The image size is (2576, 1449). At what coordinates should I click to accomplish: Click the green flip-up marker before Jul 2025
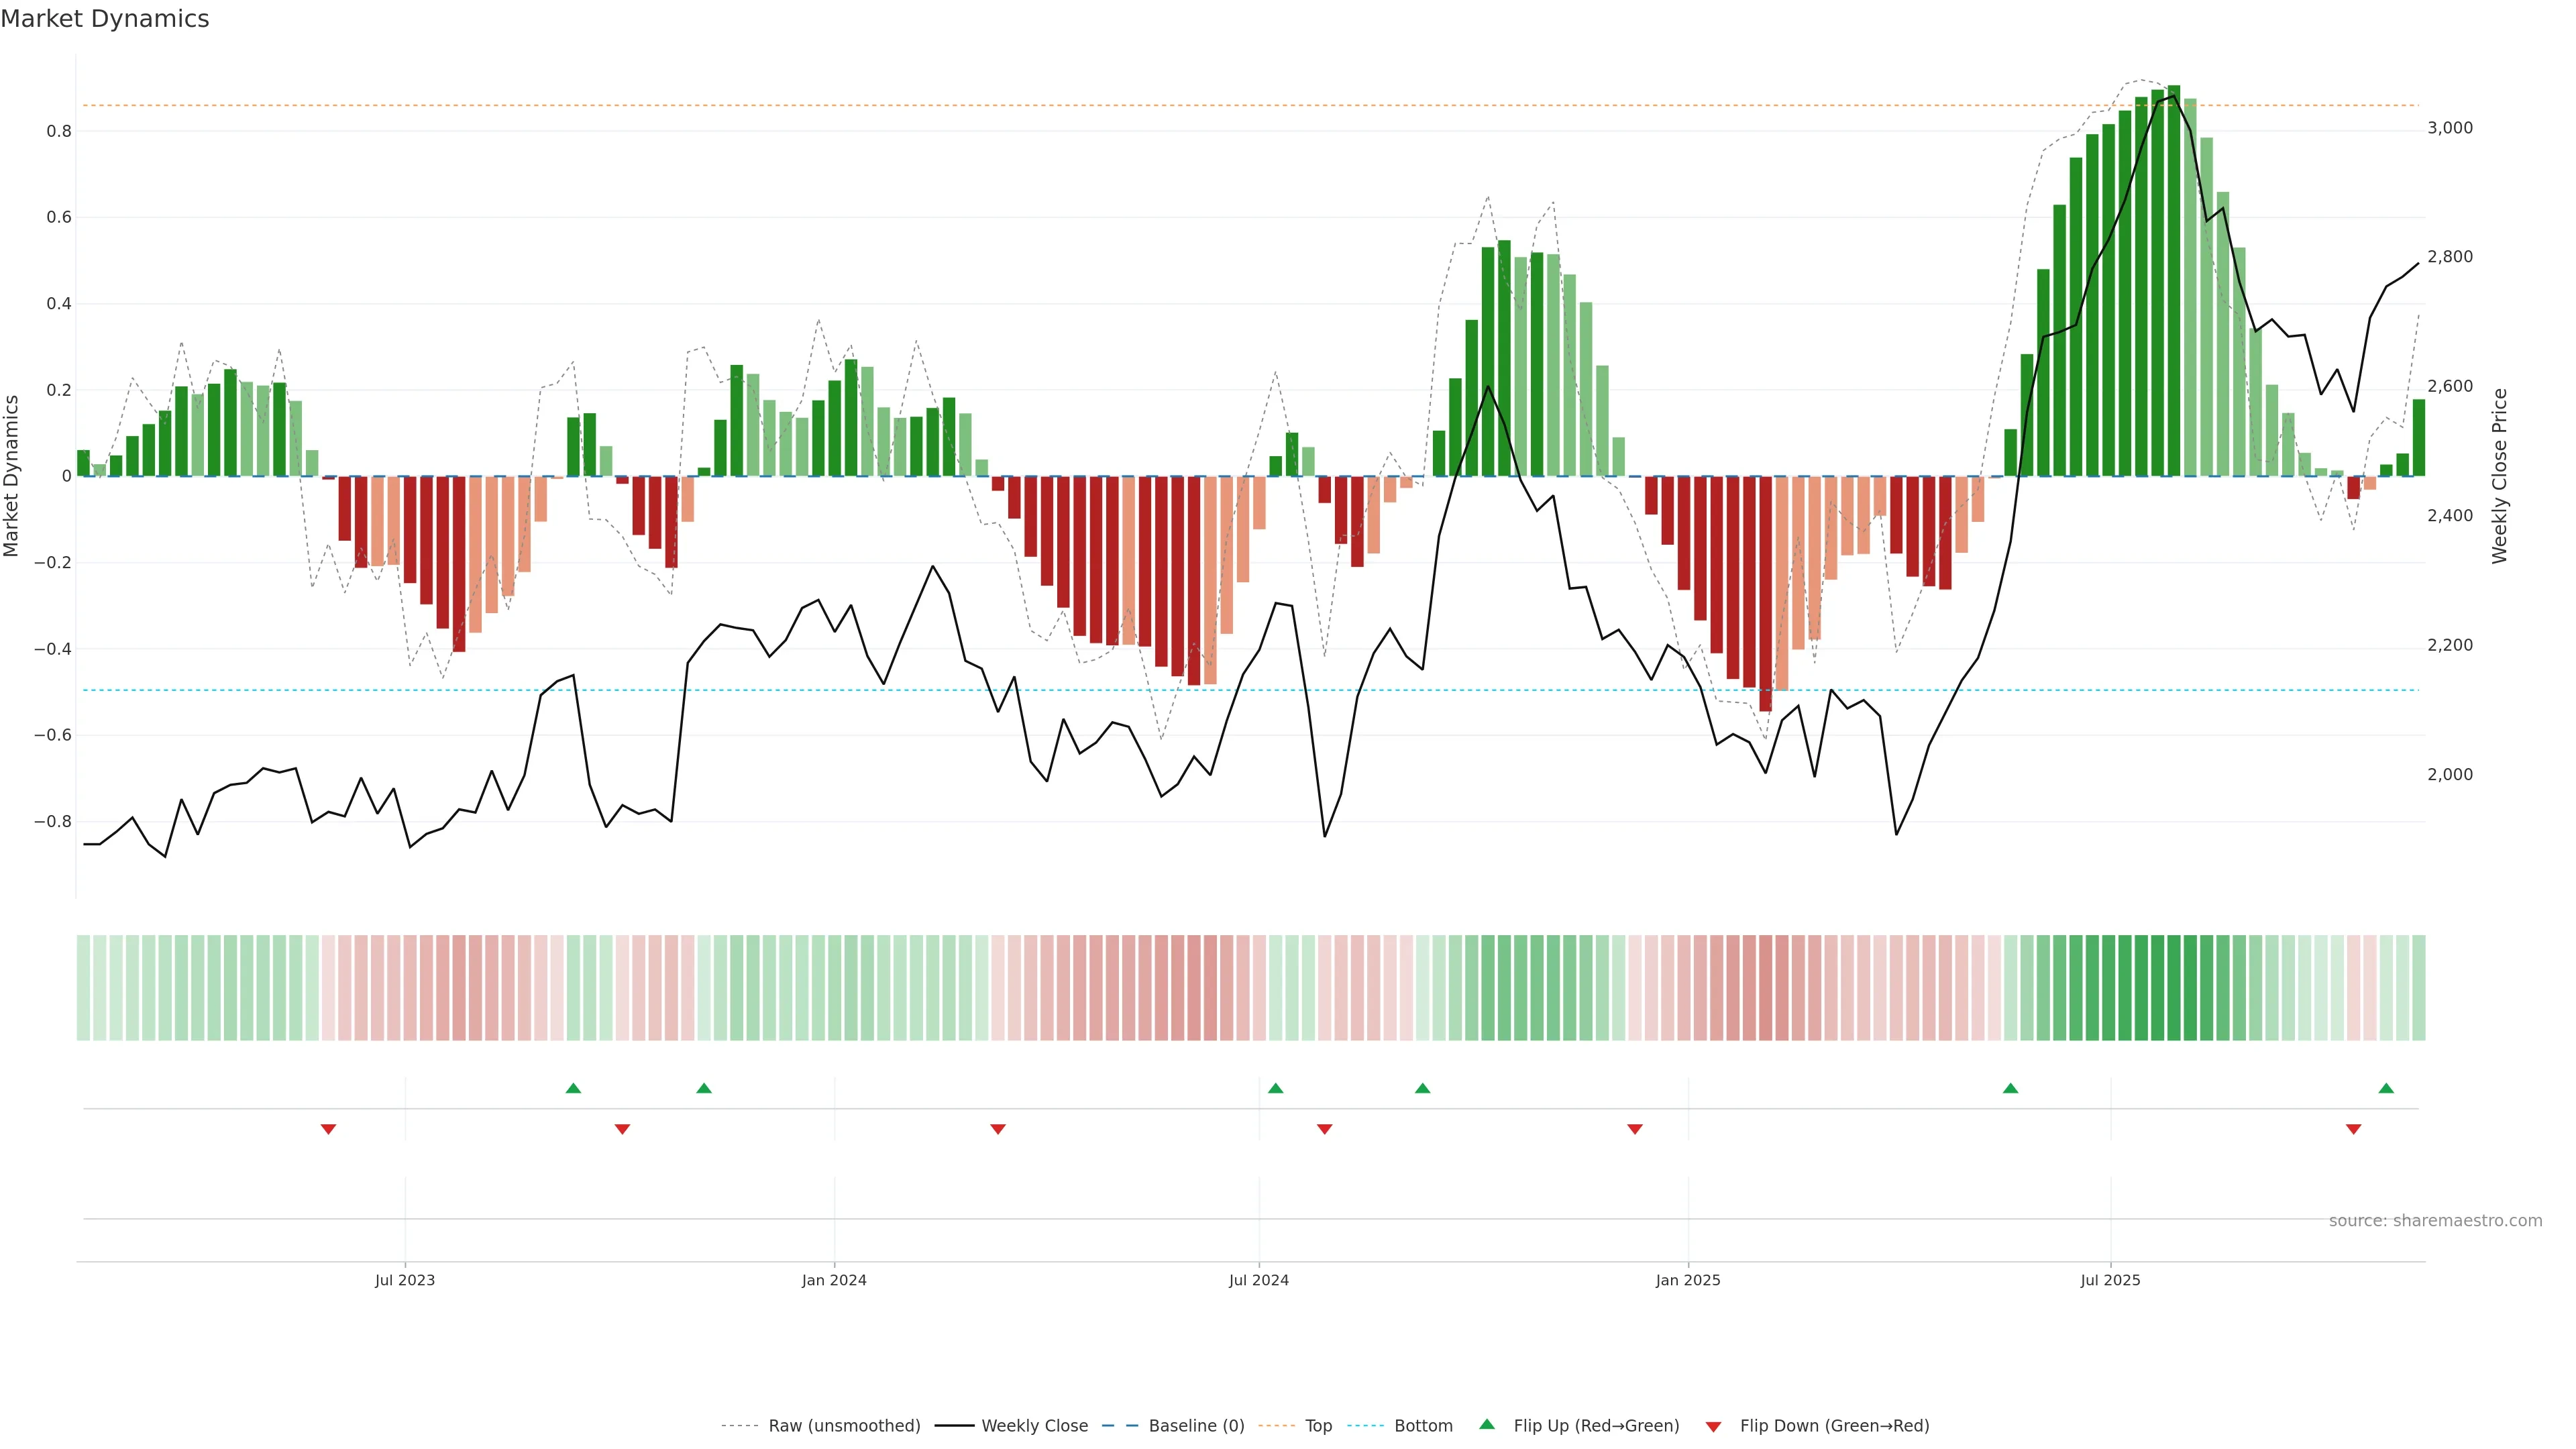point(2010,1088)
